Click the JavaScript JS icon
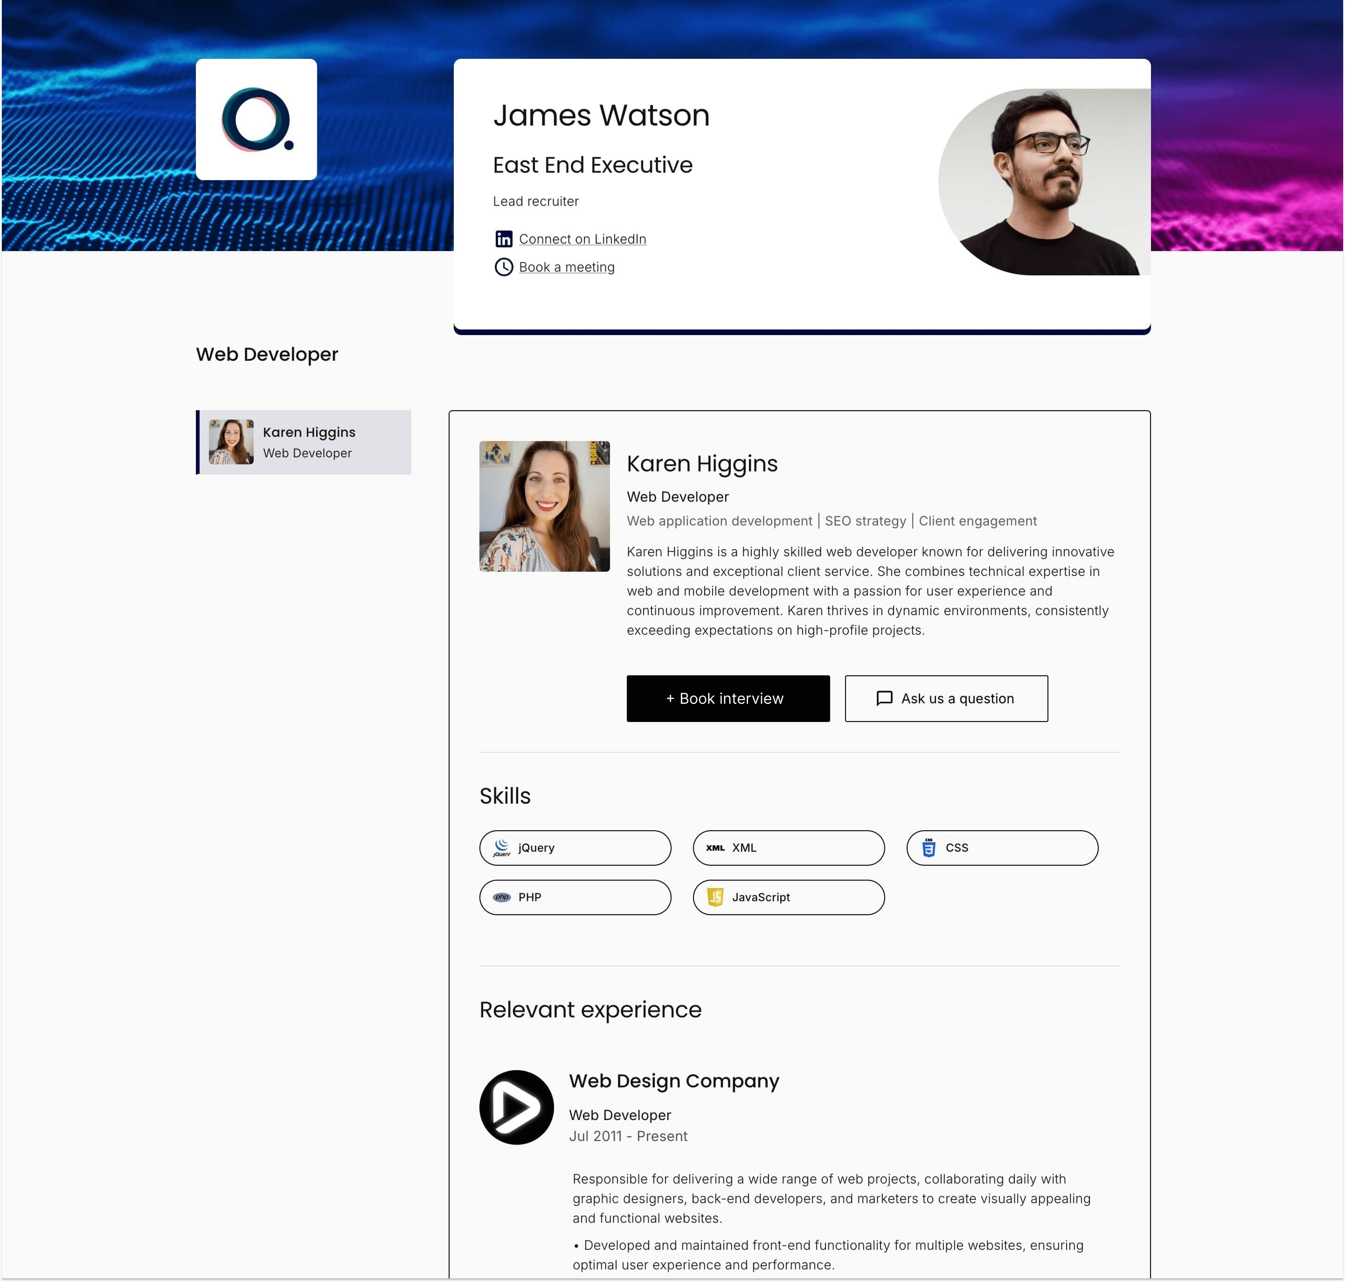1345x1282 pixels. (715, 897)
